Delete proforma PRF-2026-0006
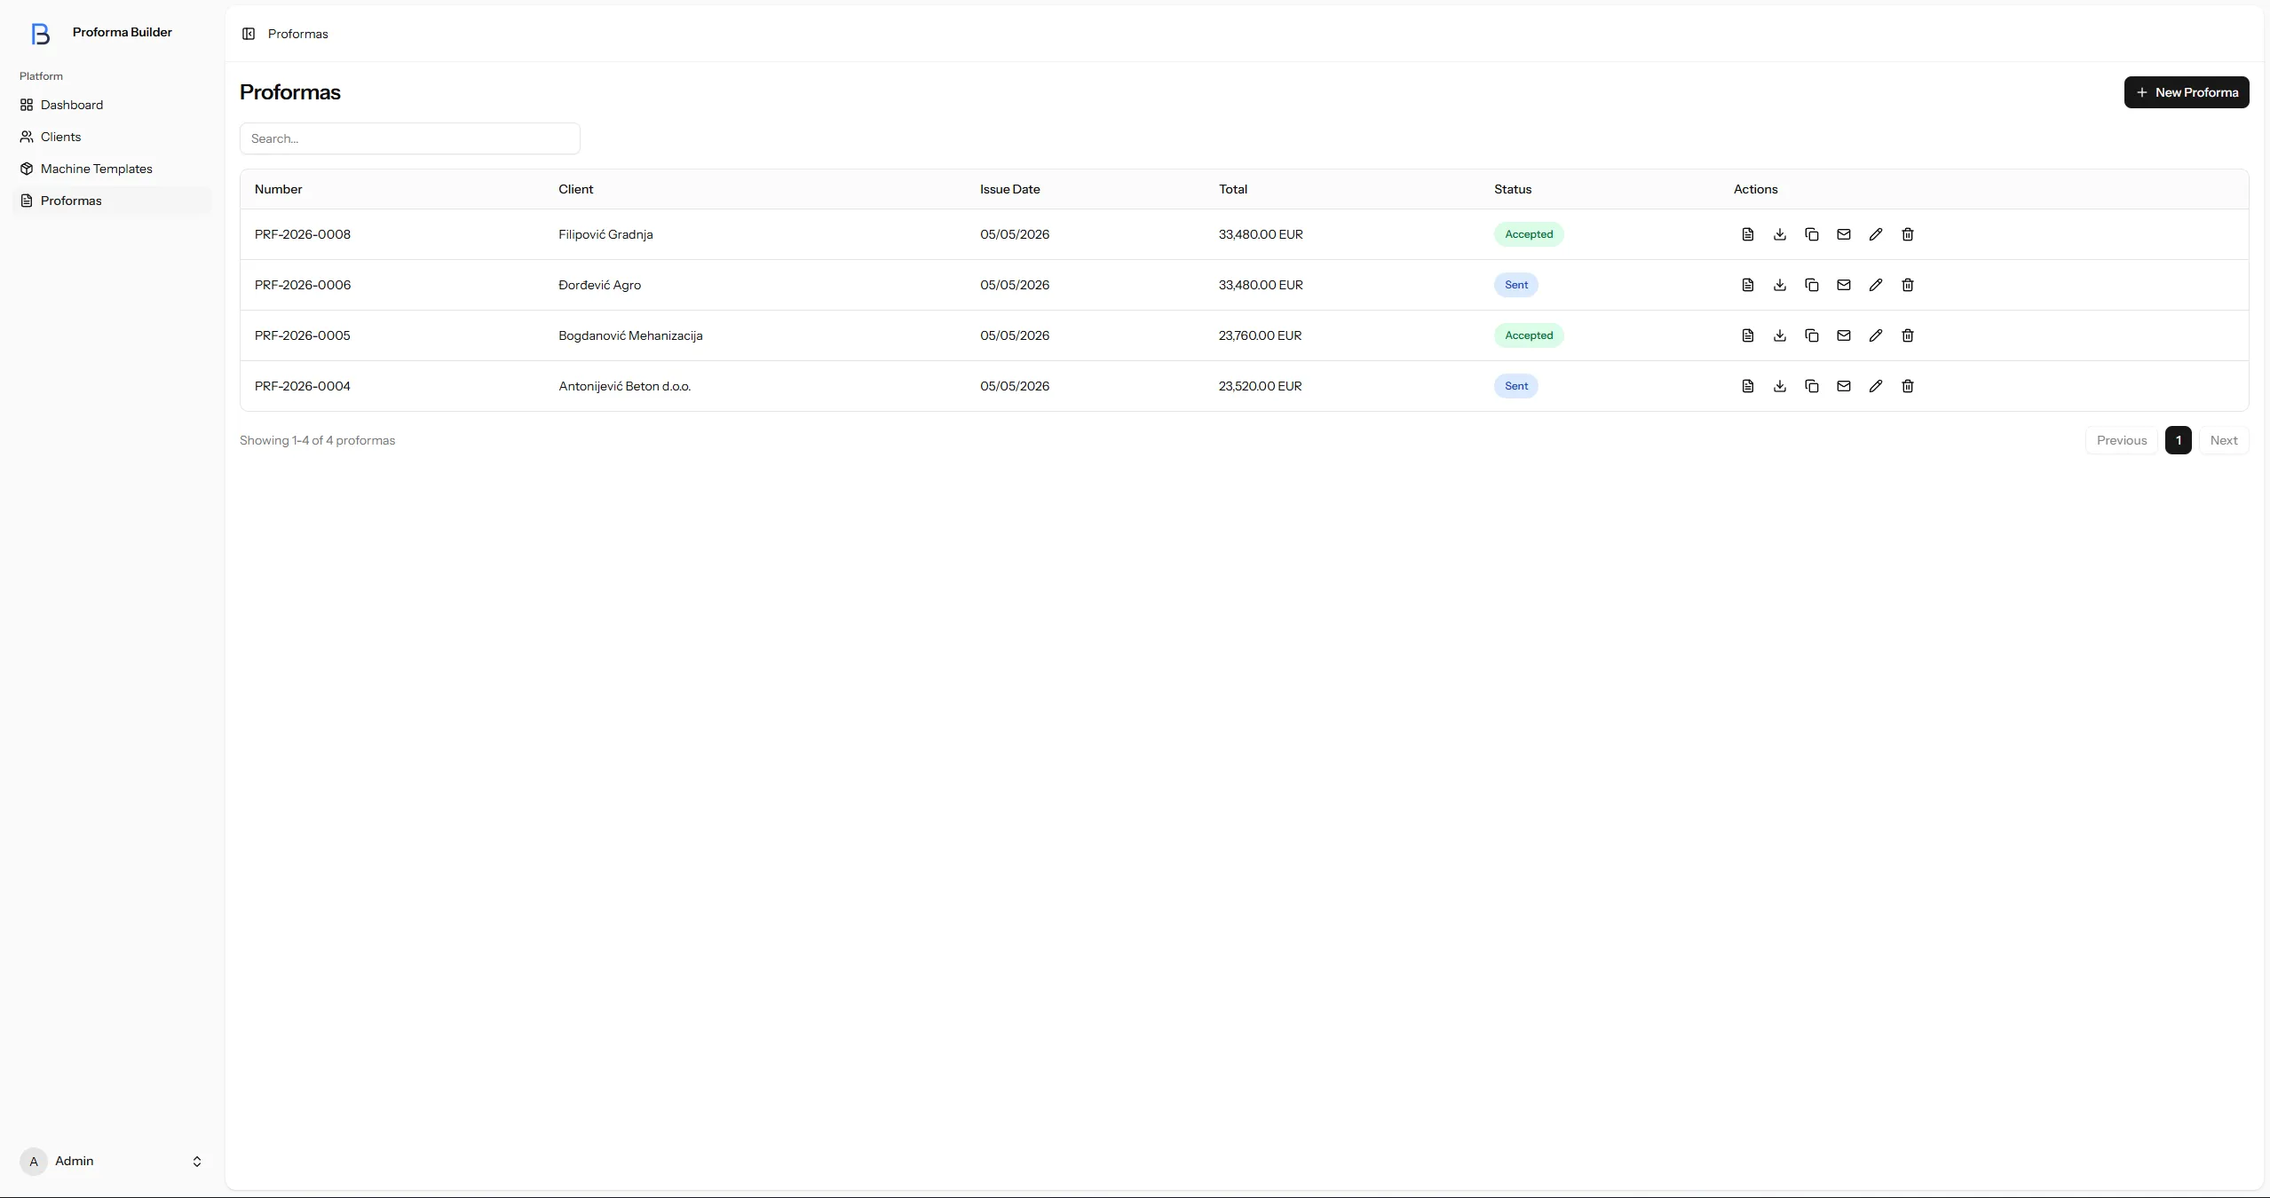This screenshot has height=1198, width=2270. (x=1907, y=285)
